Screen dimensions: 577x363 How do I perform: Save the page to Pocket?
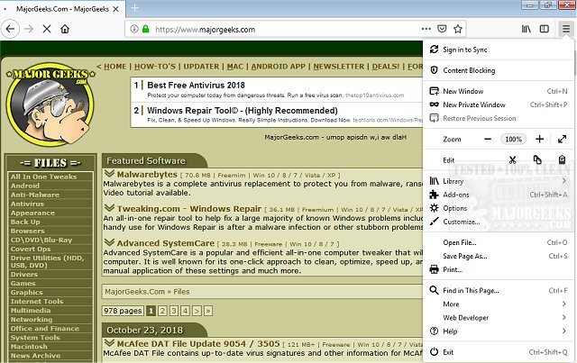point(442,29)
